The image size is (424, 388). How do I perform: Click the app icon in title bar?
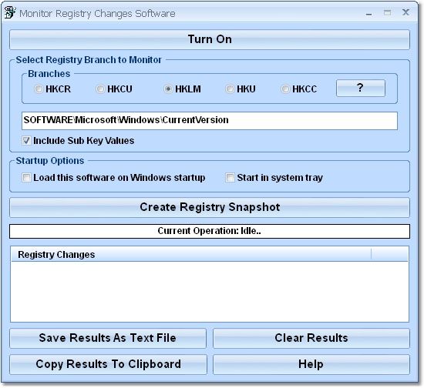tap(10, 12)
